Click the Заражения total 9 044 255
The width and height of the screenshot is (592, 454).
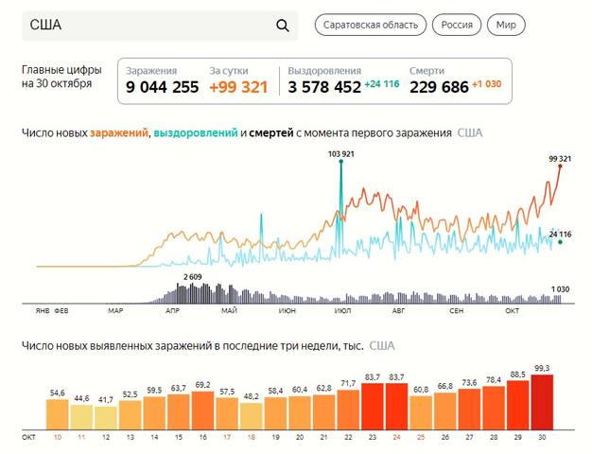162,87
